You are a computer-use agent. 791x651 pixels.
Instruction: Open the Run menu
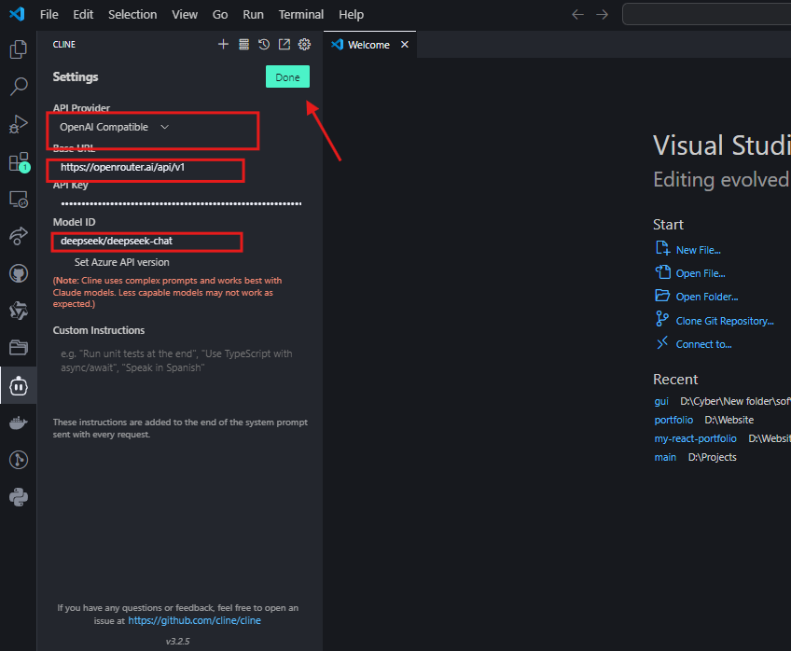tap(253, 15)
